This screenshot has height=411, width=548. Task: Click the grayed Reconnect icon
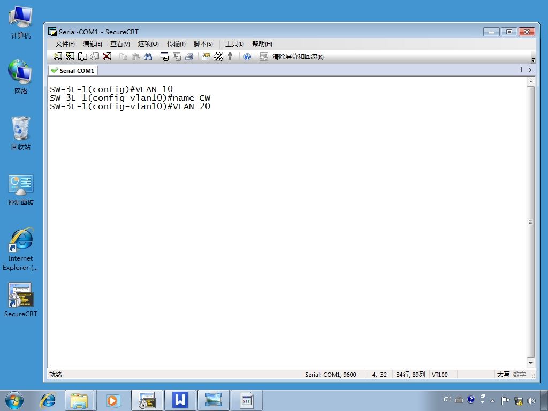[x=95, y=57]
